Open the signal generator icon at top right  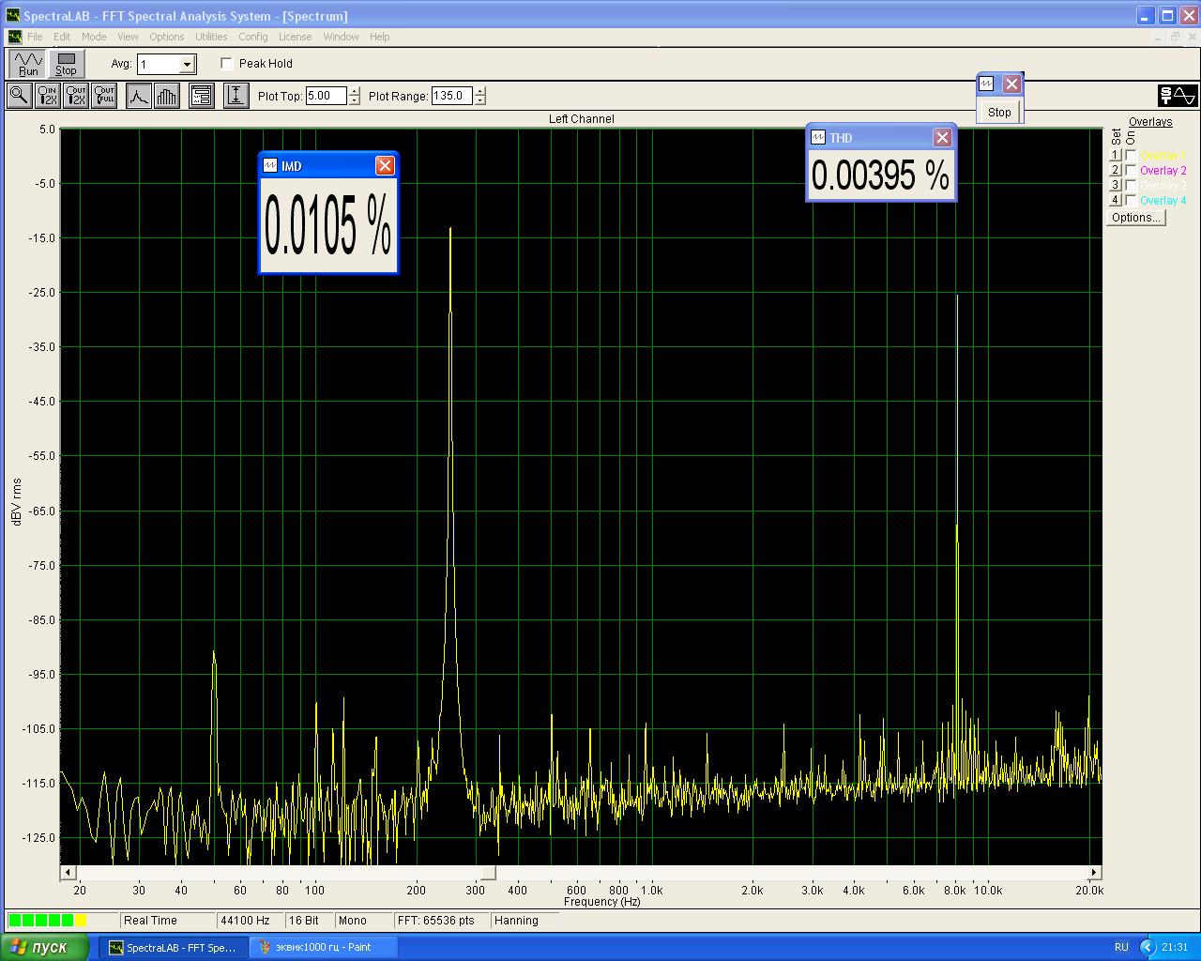pyautogui.click(x=1178, y=96)
